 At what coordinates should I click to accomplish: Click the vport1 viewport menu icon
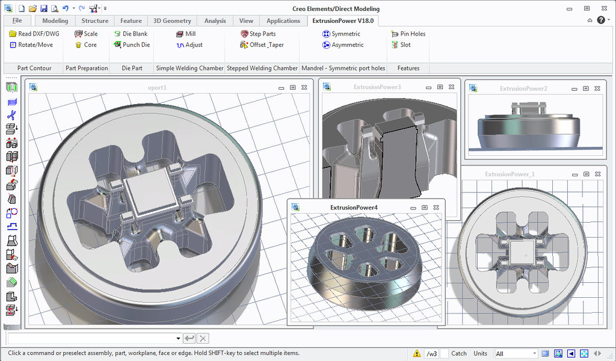(x=34, y=87)
